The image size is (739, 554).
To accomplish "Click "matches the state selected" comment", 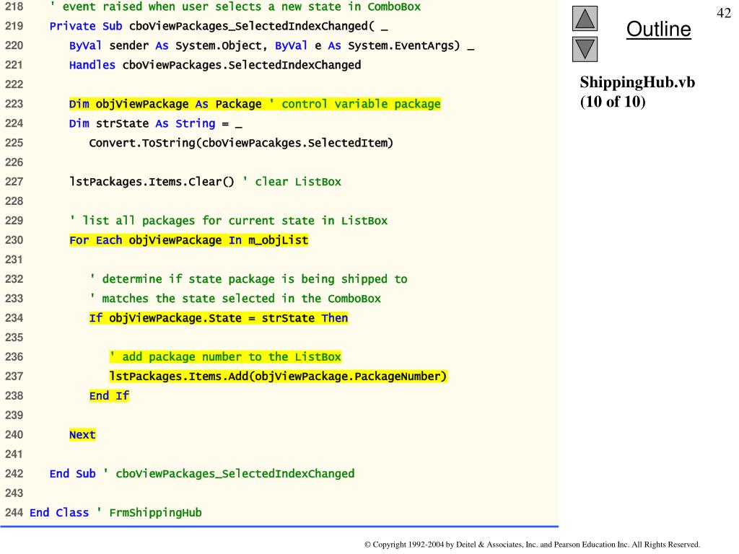I will point(235,299).
